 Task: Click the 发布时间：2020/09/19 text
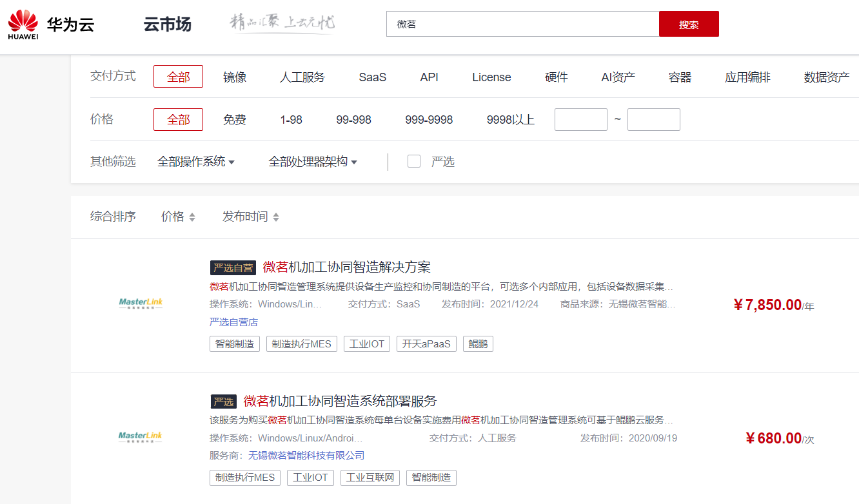(629, 438)
